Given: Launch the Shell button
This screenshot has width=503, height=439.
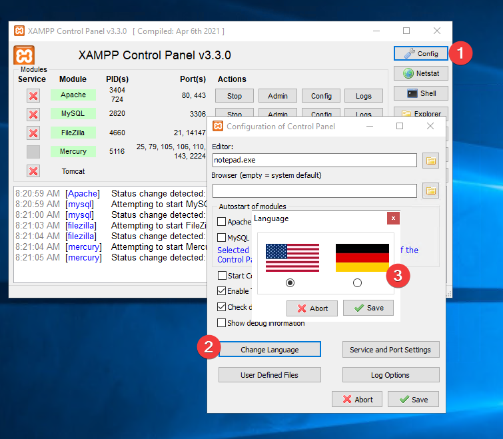Looking at the screenshot, I should 420,93.
